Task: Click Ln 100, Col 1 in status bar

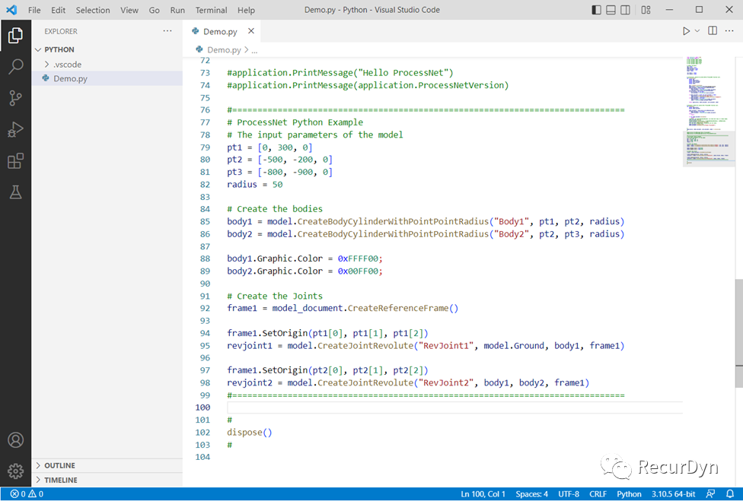Action: pos(482,493)
